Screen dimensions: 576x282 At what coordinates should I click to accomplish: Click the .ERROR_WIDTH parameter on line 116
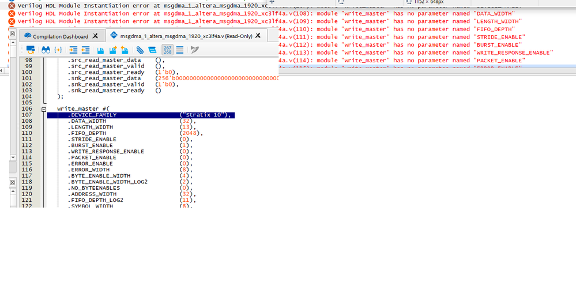(x=89, y=170)
